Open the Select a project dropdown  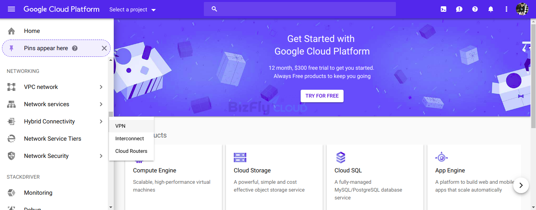[133, 9]
